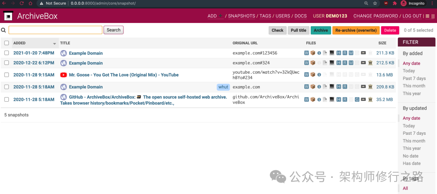Open WARC box icon for example.com#123456 row
The width and height of the screenshot is (437, 194).
pyautogui.click(x=313, y=53)
